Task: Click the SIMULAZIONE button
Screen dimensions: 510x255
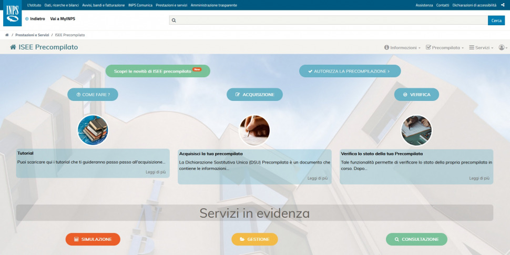Action: coord(93,239)
